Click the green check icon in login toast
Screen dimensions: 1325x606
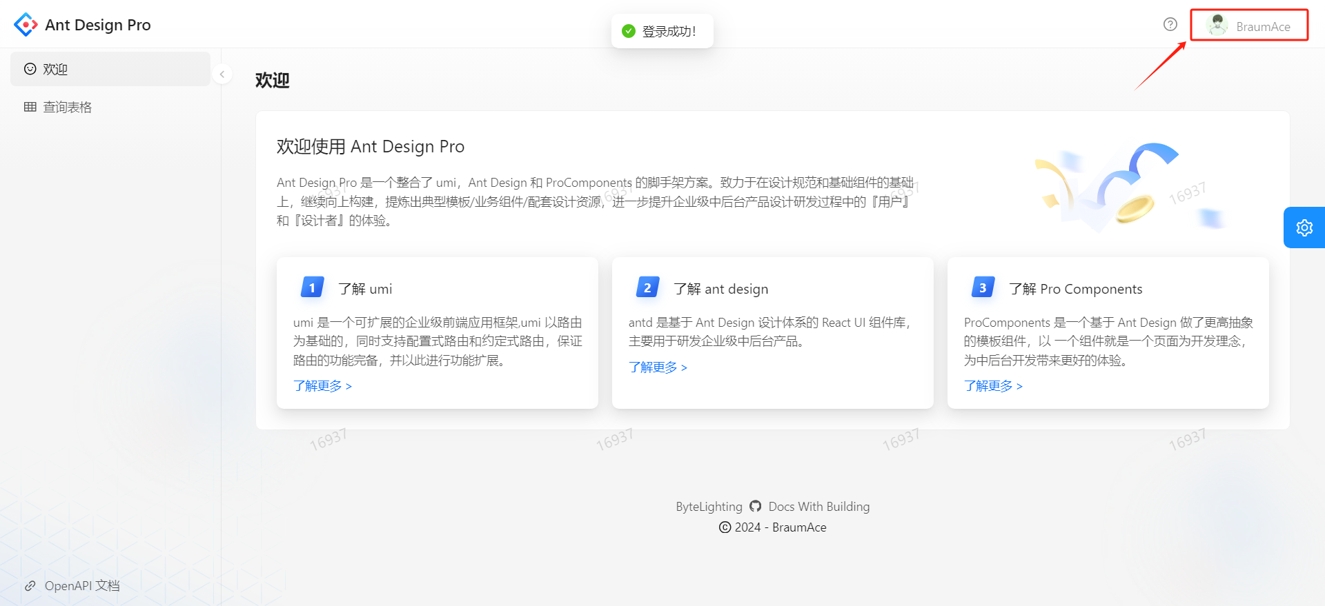pos(629,31)
